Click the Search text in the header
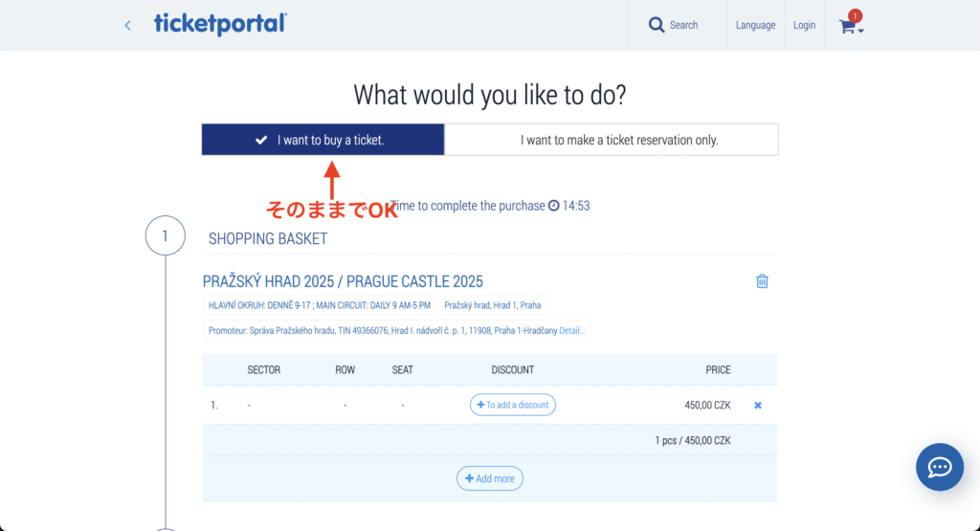The image size is (980, 531). point(683,25)
